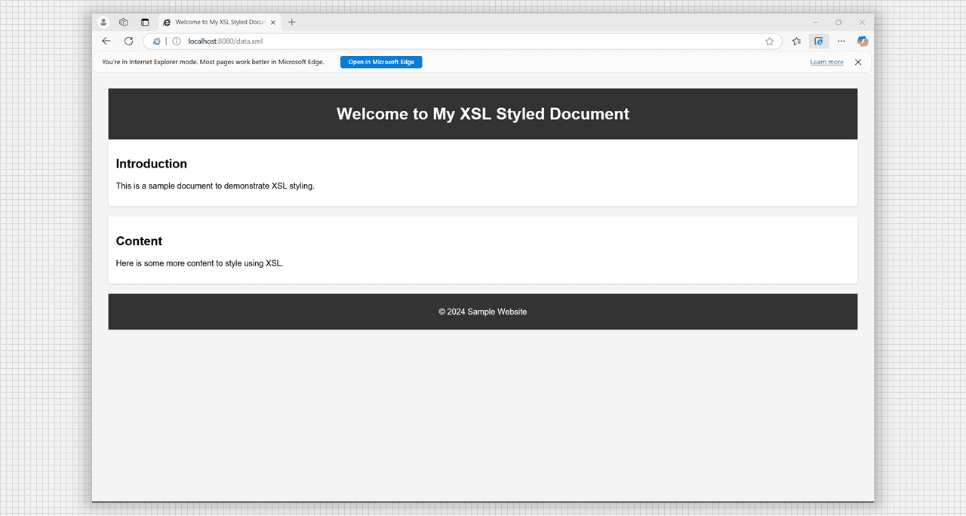Open a new tab

pos(292,23)
